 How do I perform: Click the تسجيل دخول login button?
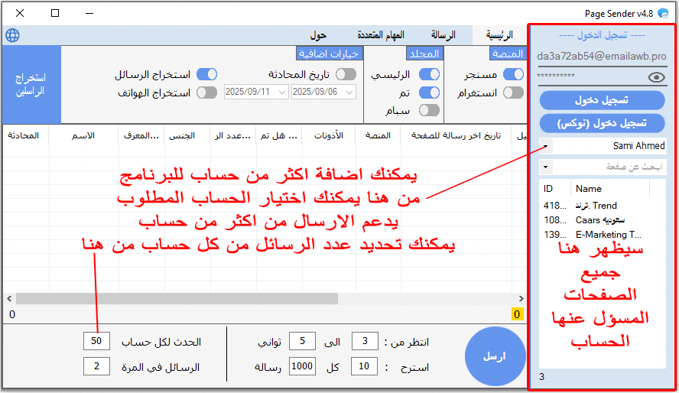[602, 100]
